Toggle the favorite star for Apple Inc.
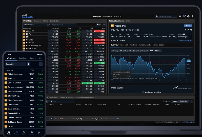Image resolution: width=202 pixels, height=137 pixels. 188,30
